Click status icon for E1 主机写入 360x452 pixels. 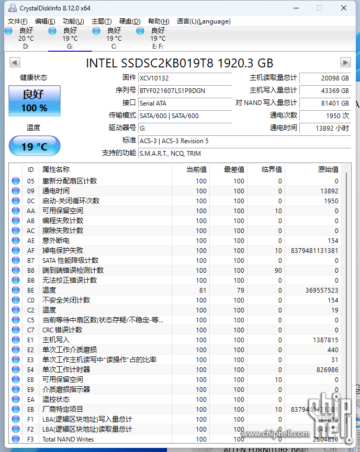[x=16, y=340]
